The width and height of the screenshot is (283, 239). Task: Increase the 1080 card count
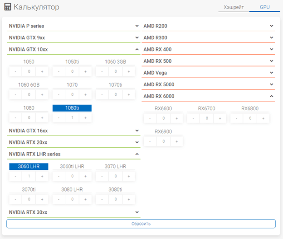(x=42, y=118)
